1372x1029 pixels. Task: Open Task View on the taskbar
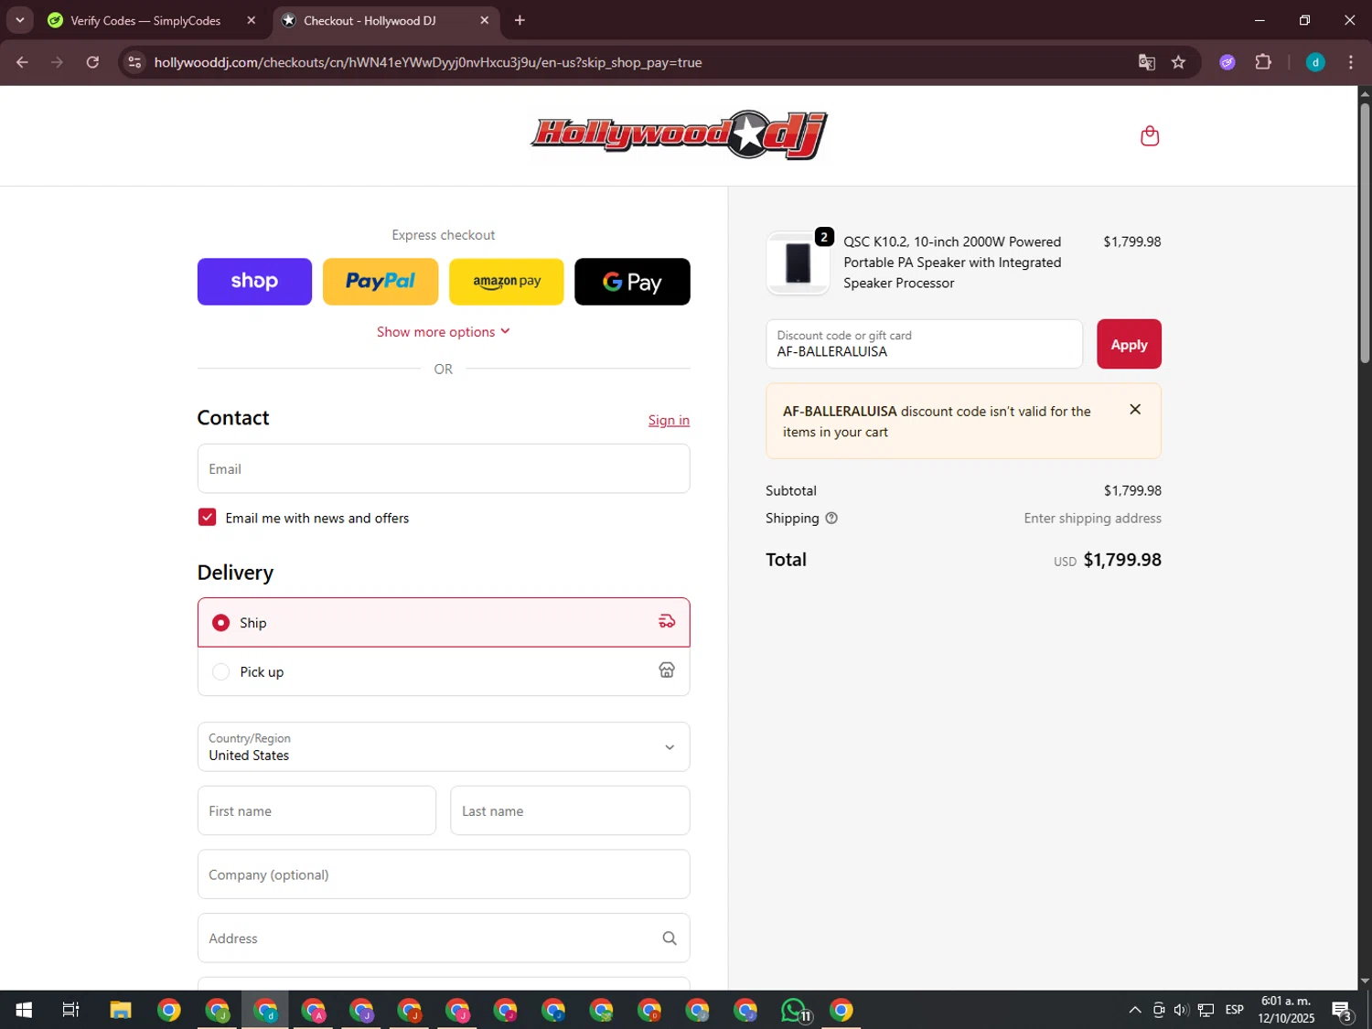point(70,1010)
